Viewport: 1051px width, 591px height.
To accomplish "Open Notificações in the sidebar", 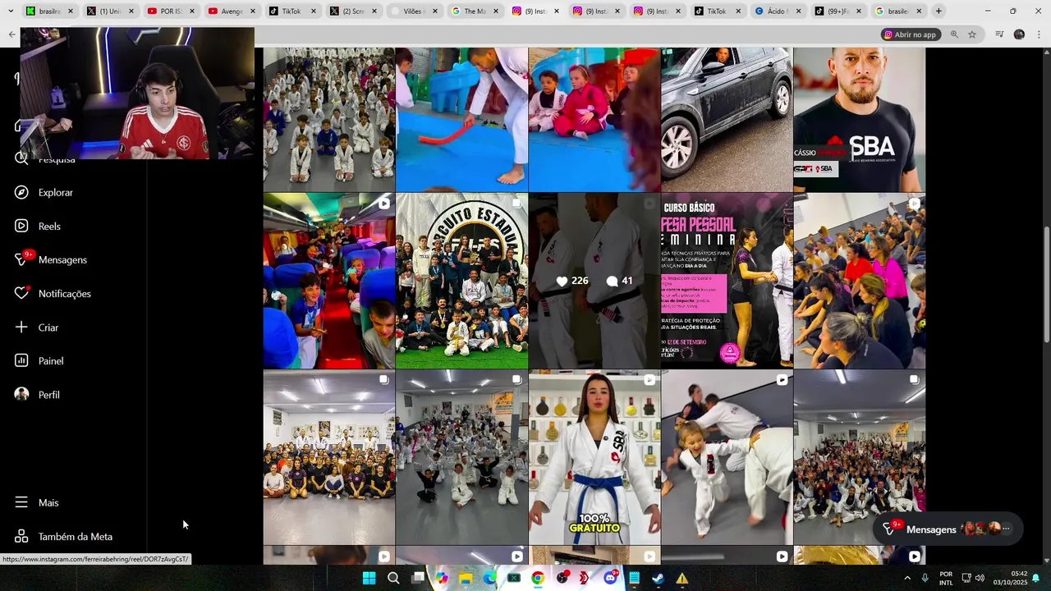I will [x=53, y=293].
